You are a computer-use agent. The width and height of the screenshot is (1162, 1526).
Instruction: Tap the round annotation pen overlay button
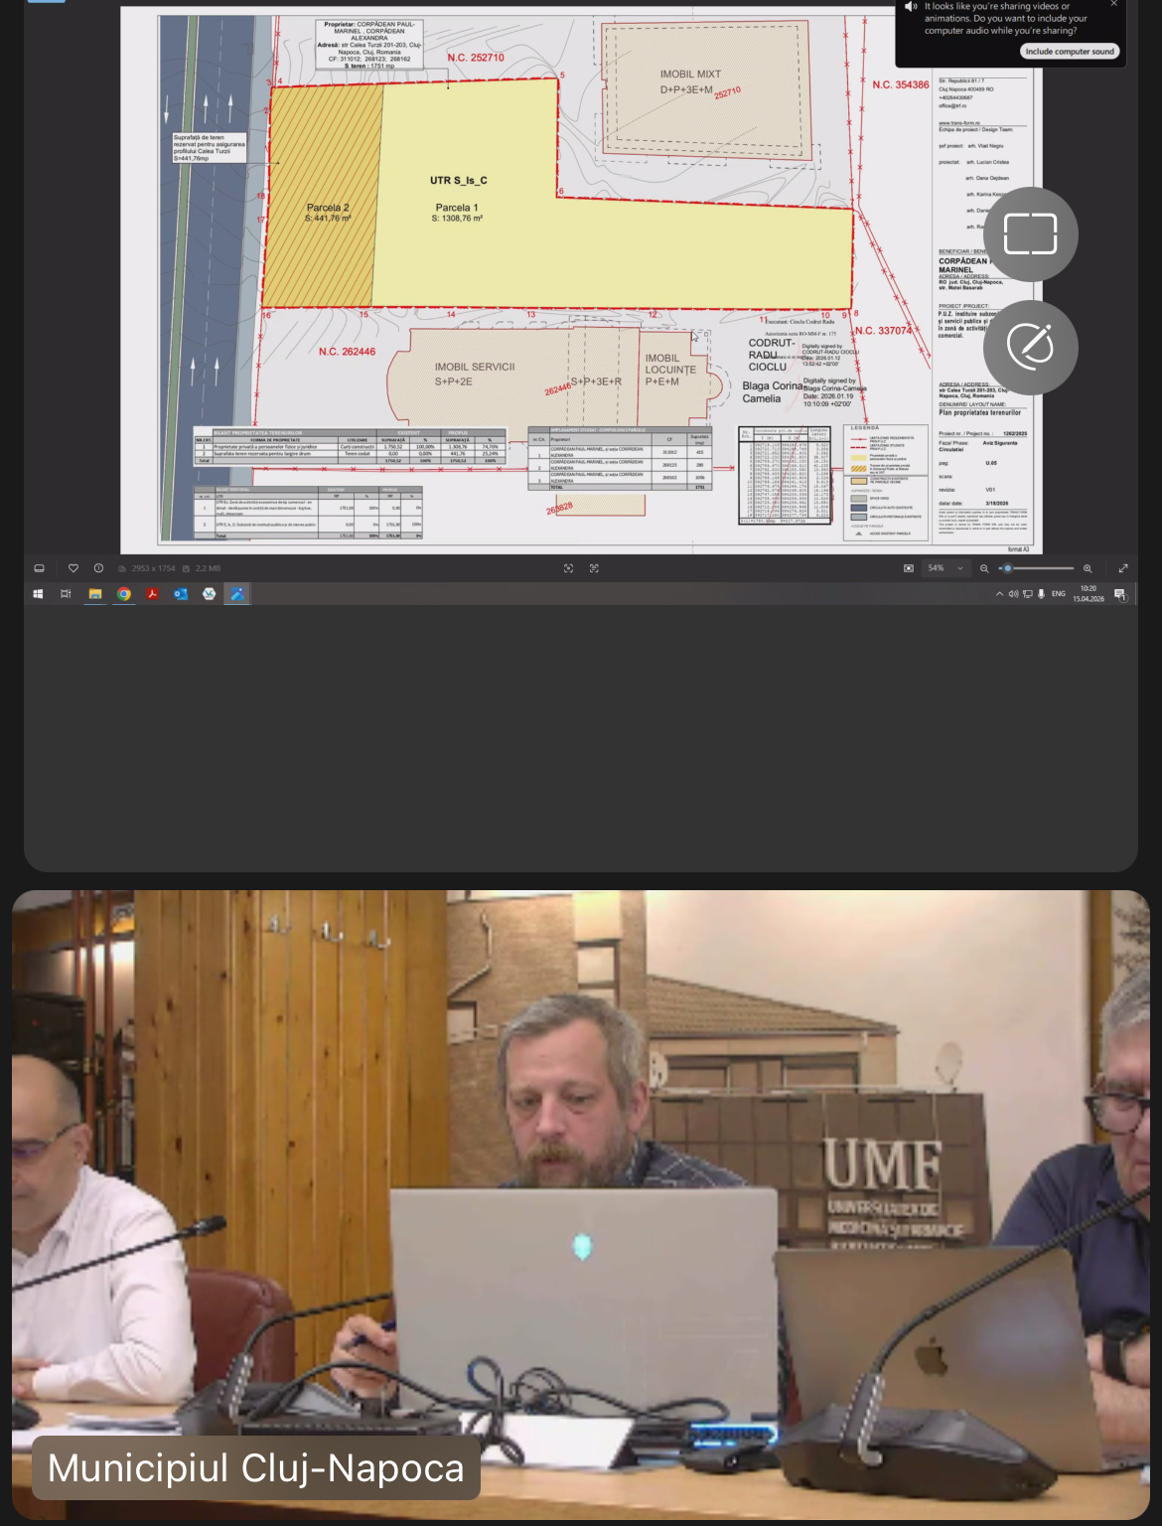1030,347
